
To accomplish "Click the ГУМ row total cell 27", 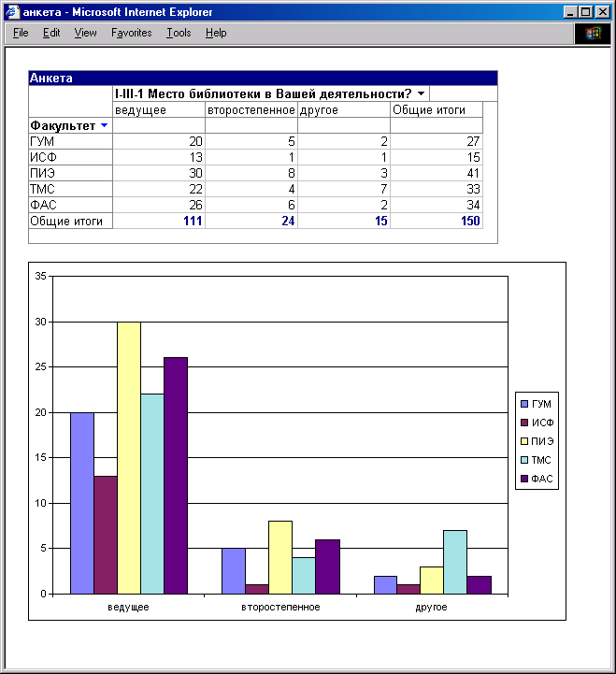I will [437, 141].
